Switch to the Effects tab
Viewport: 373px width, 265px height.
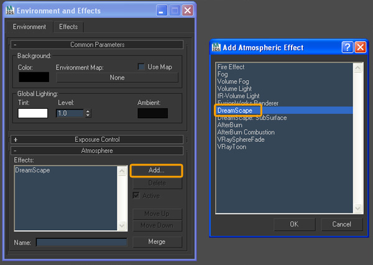coord(68,27)
